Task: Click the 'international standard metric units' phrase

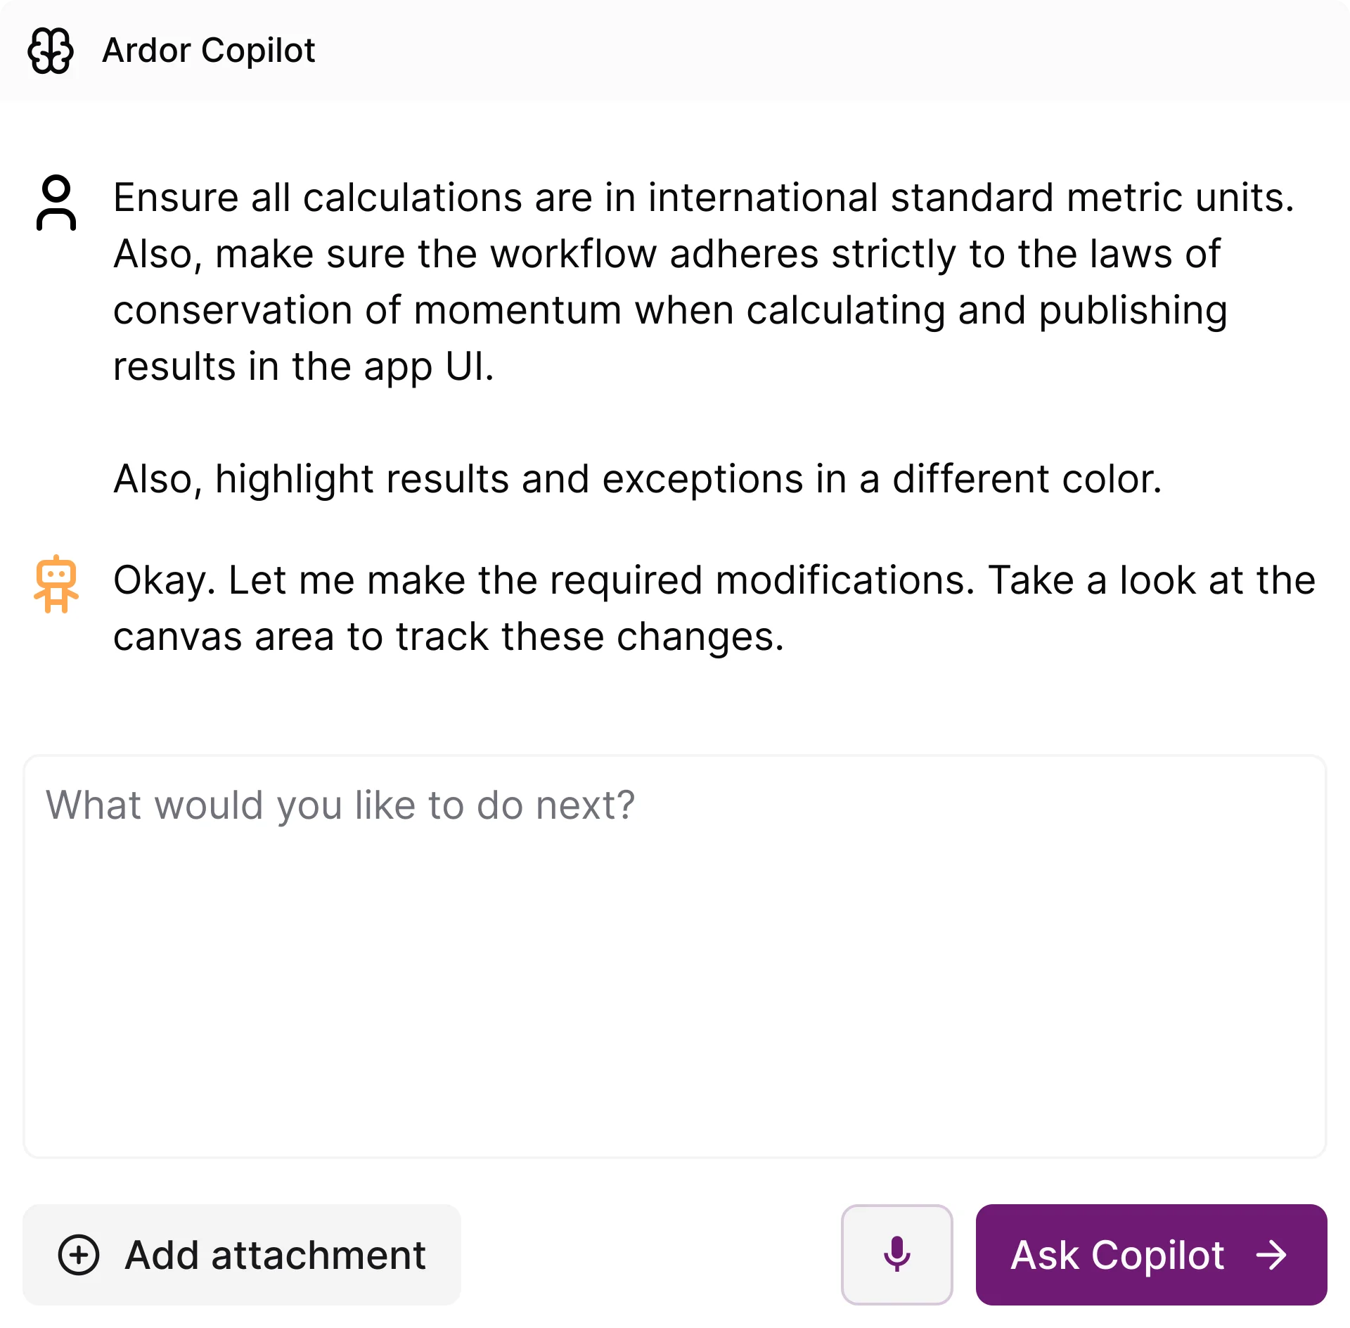Action: [970, 198]
